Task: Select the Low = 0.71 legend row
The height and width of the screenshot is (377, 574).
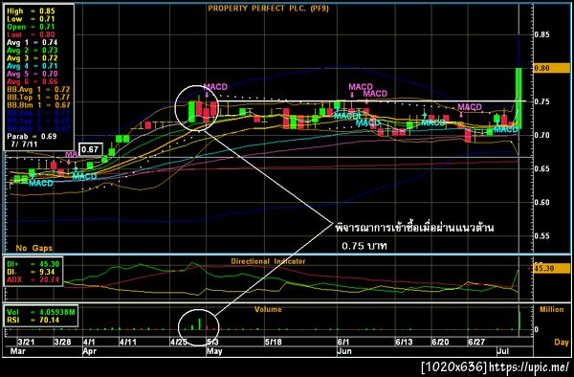Action: [31, 19]
